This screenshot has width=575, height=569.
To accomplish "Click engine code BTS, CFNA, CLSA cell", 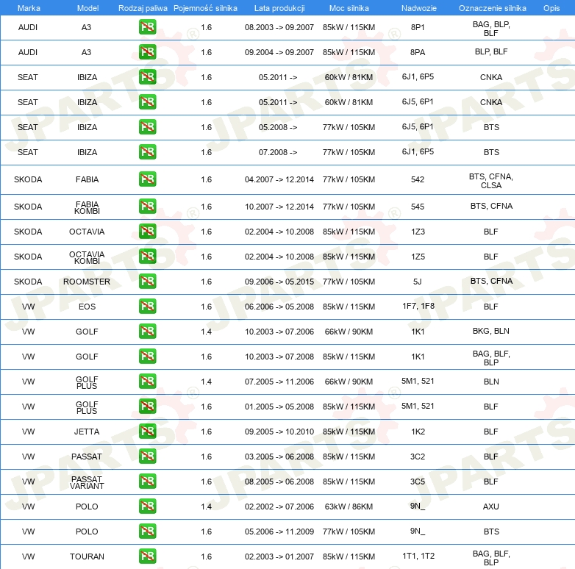I will click(491, 181).
